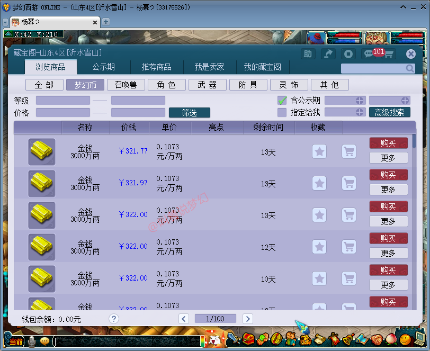Buy the ¥321.77 gold listing

pos(389,143)
